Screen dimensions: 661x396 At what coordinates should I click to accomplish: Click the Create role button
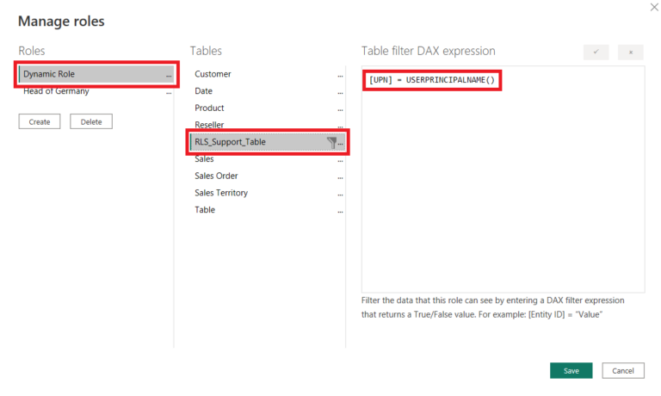(40, 121)
